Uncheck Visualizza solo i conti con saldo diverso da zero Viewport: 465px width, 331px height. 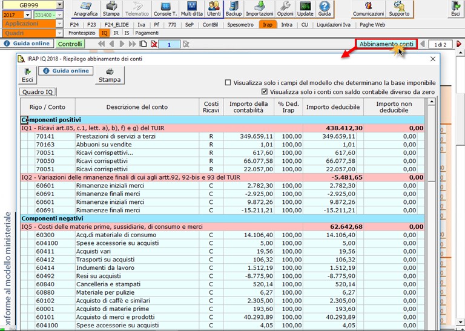click(x=265, y=92)
